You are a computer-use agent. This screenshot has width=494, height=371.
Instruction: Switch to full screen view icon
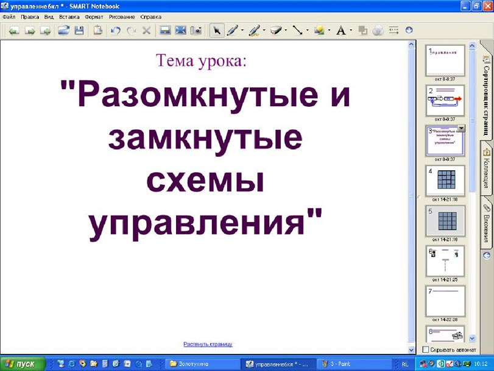tap(180, 30)
